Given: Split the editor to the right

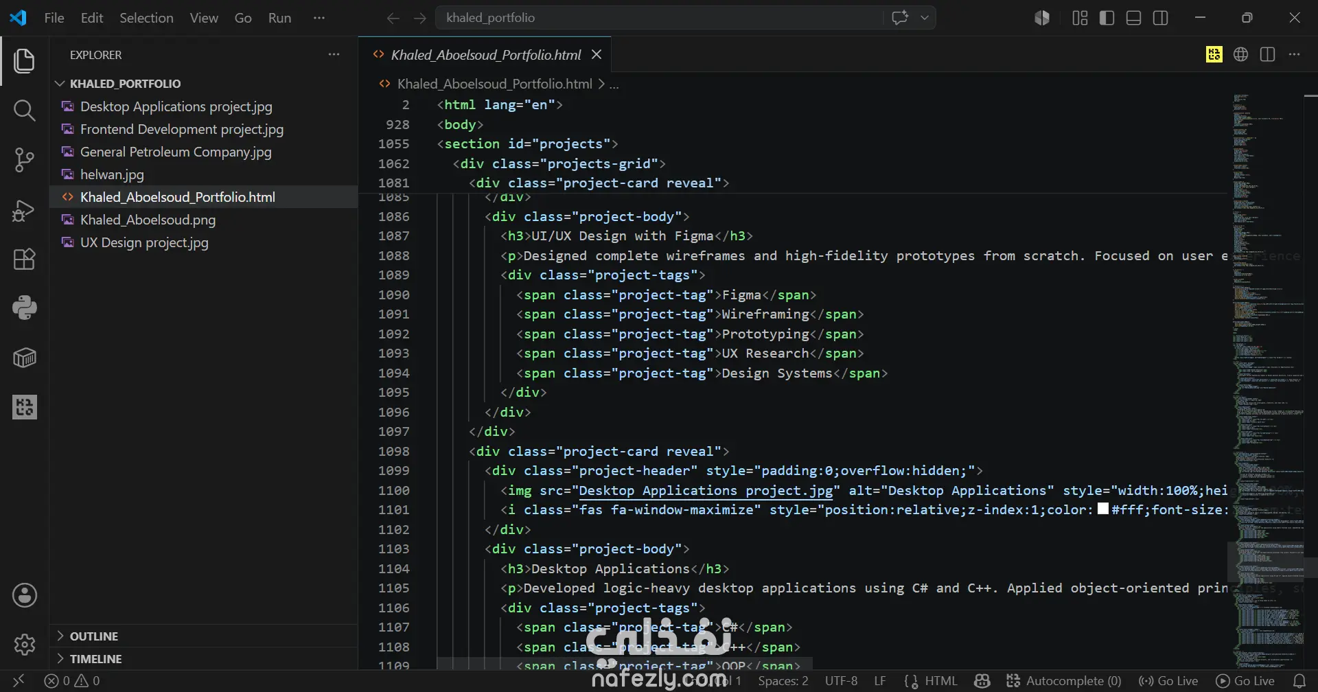Looking at the screenshot, I should 1267,54.
